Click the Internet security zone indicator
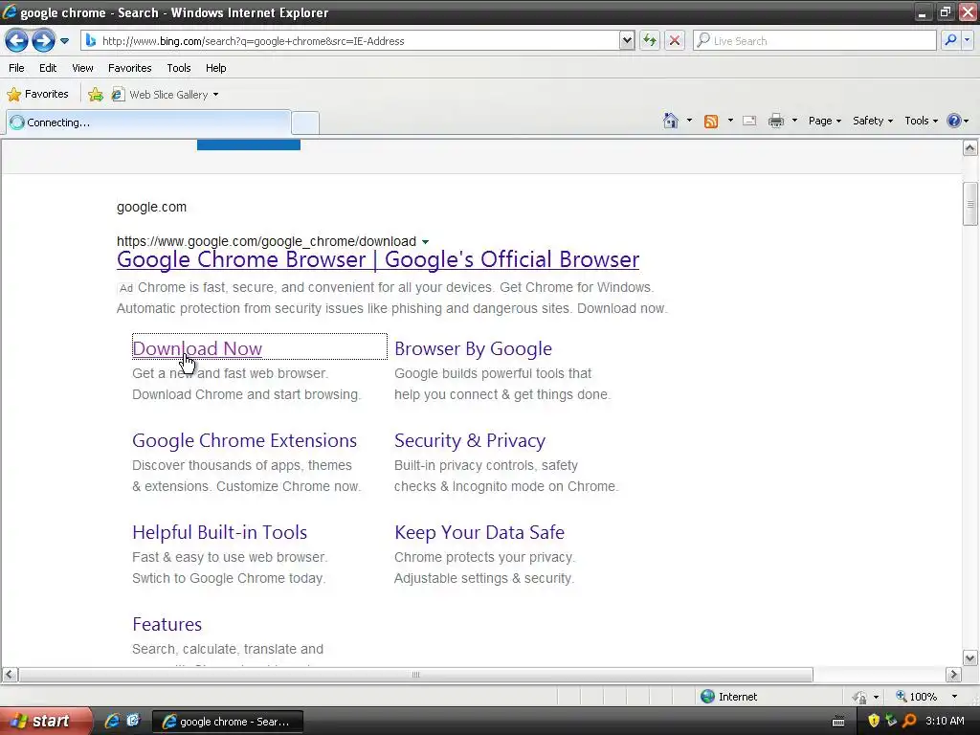This screenshot has height=735, width=980. 728,697
